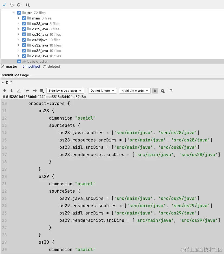Viewport: 224px width, 254px height.
Task: Click the edit source pencil icon
Action: (19, 91)
